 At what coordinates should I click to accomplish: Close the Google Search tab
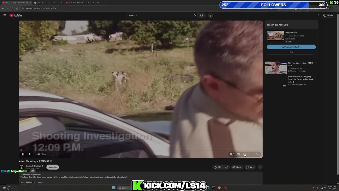click(62, 3)
